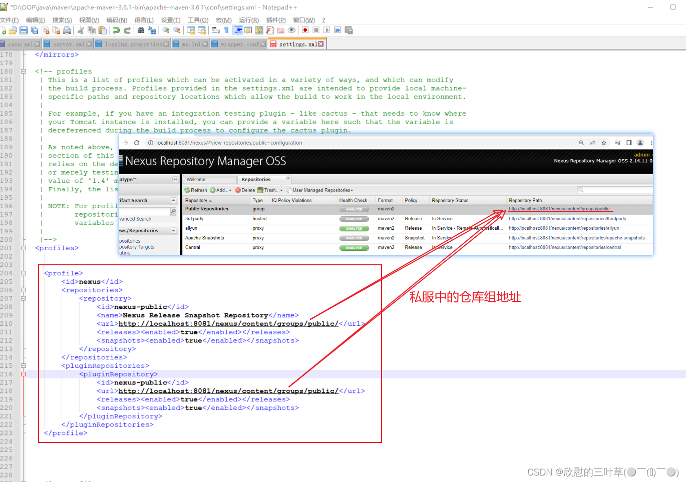The width and height of the screenshot is (686, 482).
Task: Toggle the Word Wrap toolbar icon
Action: tap(216, 30)
